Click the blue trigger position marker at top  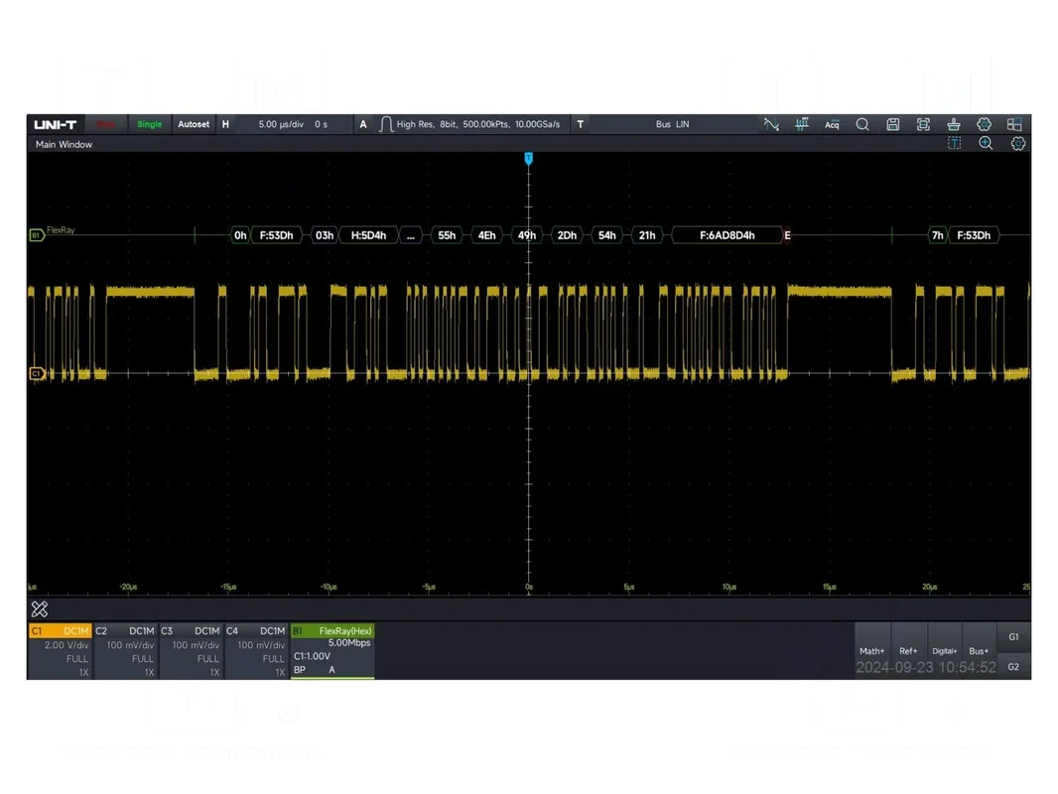pyautogui.click(x=528, y=159)
